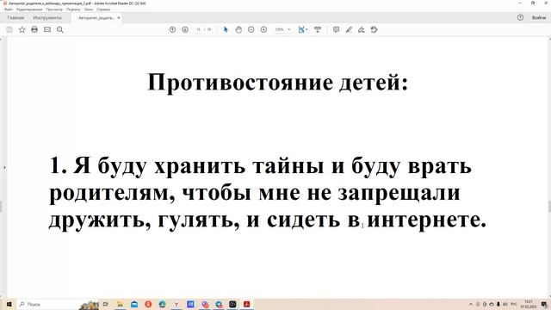
Task: Open the Справка menu
Action: coord(103,9)
